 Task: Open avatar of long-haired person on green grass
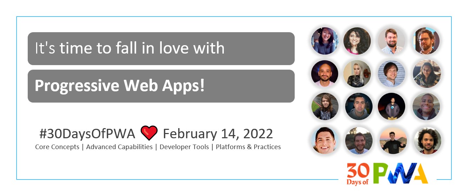tap(325, 106)
